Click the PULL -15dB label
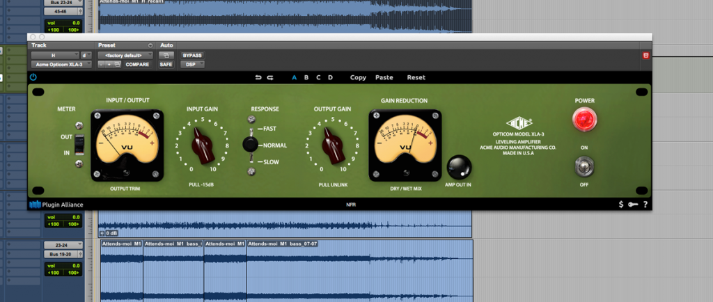713x302 pixels. pyautogui.click(x=201, y=185)
